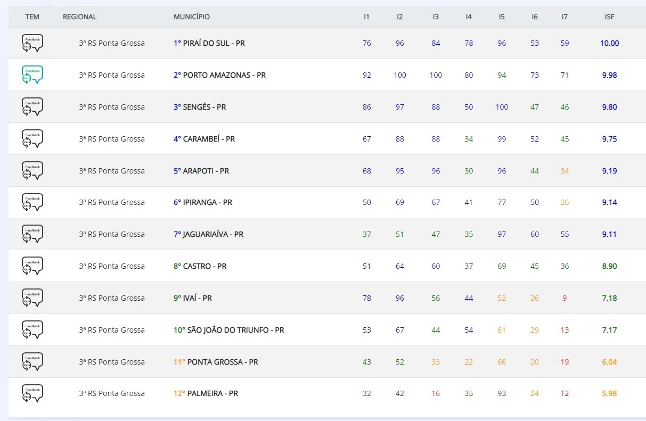Open the Ponta Grossa municipality feedback icon
This screenshot has width=646, height=421.
(x=32, y=362)
